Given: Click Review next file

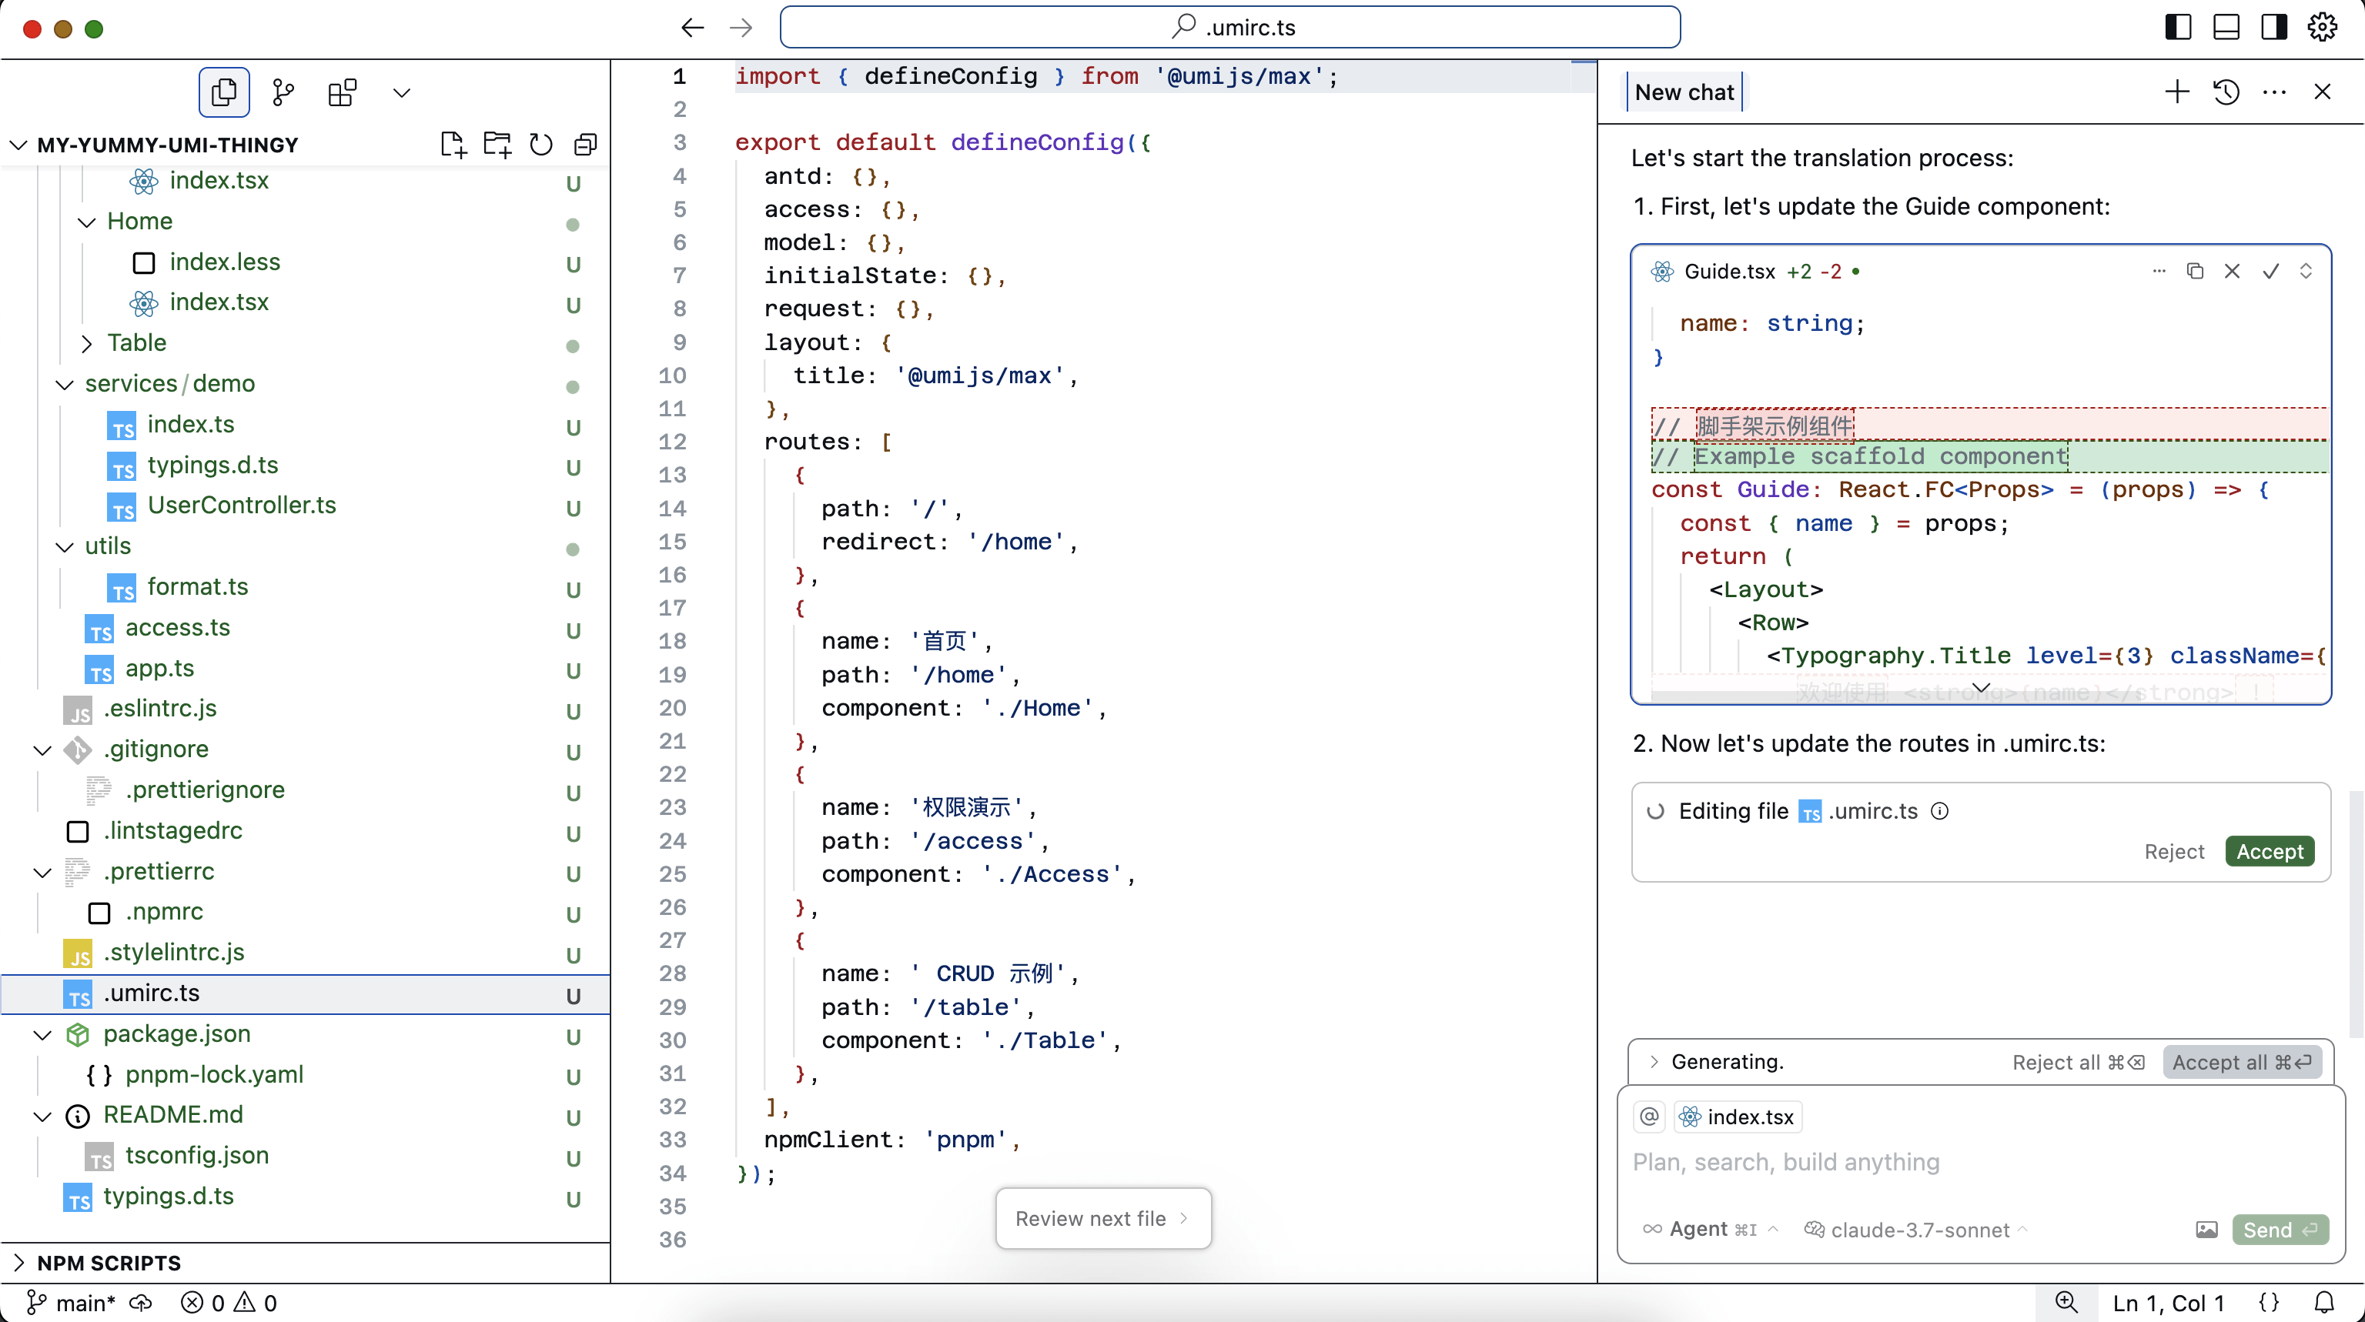Looking at the screenshot, I should [x=1102, y=1218].
